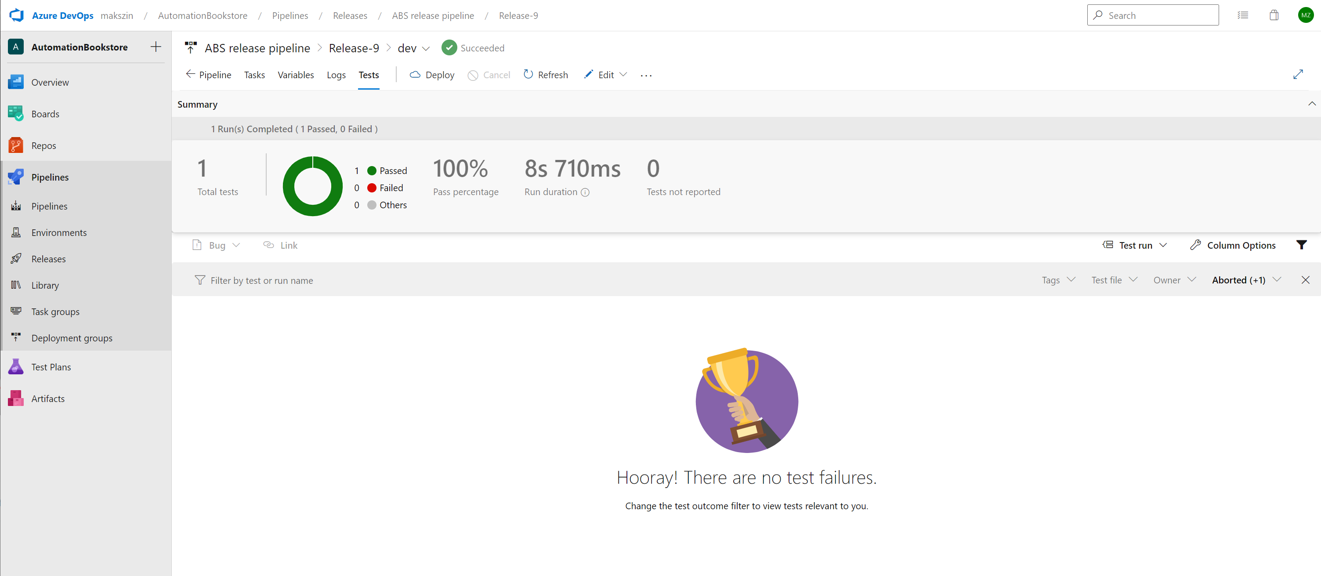
Task: Open the marketplace shopping bag icon
Action: click(x=1274, y=15)
